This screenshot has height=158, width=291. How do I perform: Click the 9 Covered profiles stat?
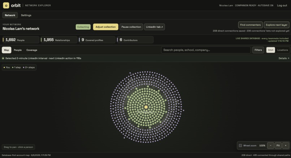click(x=97, y=40)
